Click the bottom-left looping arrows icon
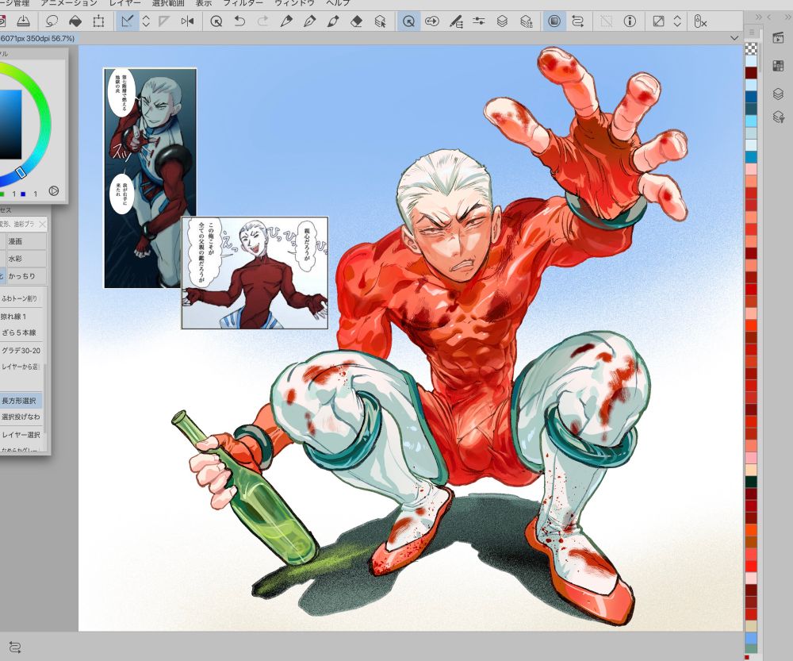The height and width of the screenshot is (661, 793). 14,648
